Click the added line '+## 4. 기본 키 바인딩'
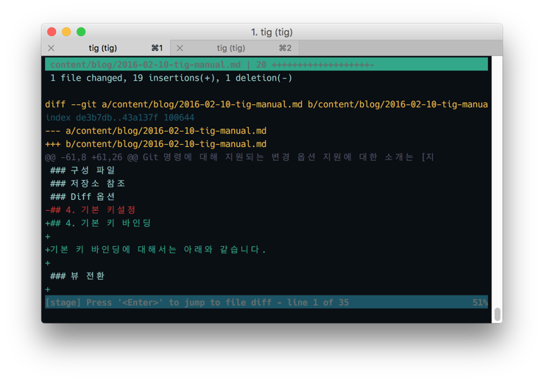544x382 pixels. [x=98, y=223]
